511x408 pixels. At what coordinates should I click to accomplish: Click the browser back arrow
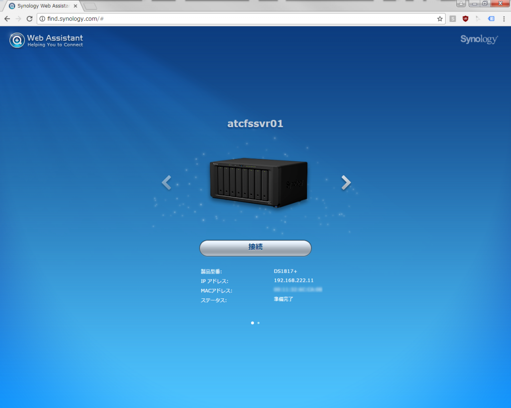coord(7,19)
